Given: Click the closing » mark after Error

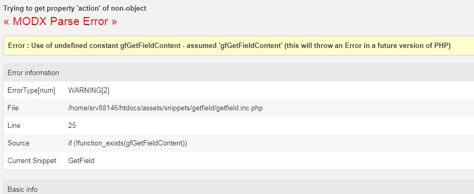Looking at the screenshot, I should (114, 22).
